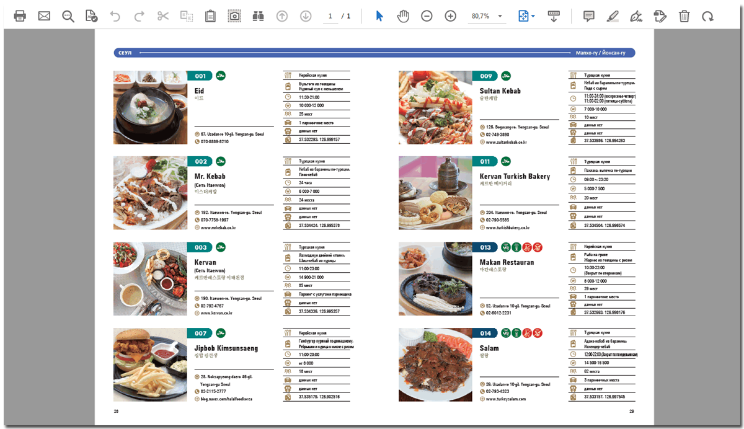This screenshot has width=744, height=429.
Task: Expand the page fit options dropdown
Action: click(526, 16)
